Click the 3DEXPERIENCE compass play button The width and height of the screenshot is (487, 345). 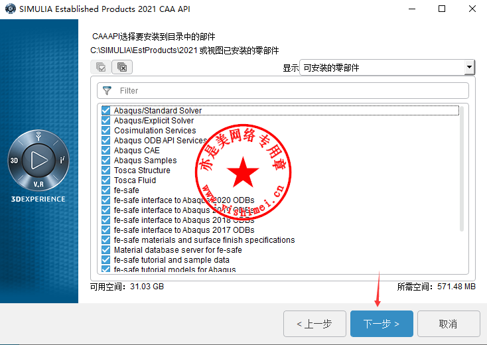[38, 161]
